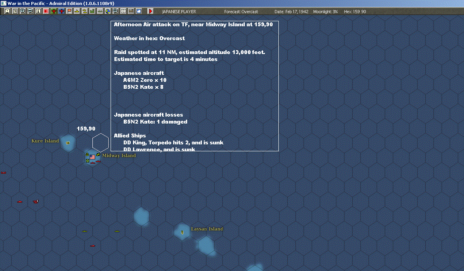Select the green crossed-box unit at Midway

pyautogui.click(x=87, y=161)
